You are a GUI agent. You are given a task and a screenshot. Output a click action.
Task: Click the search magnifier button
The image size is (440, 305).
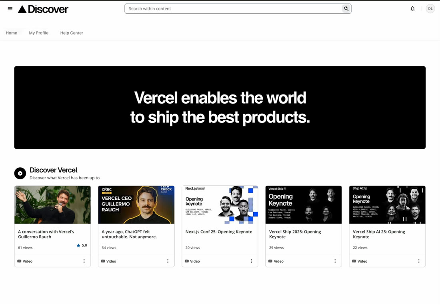coord(346,9)
